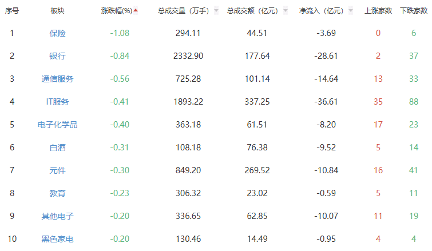432x251 pixels.
Task: Open the 其他电子 sector link
Action: [x=57, y=216]
